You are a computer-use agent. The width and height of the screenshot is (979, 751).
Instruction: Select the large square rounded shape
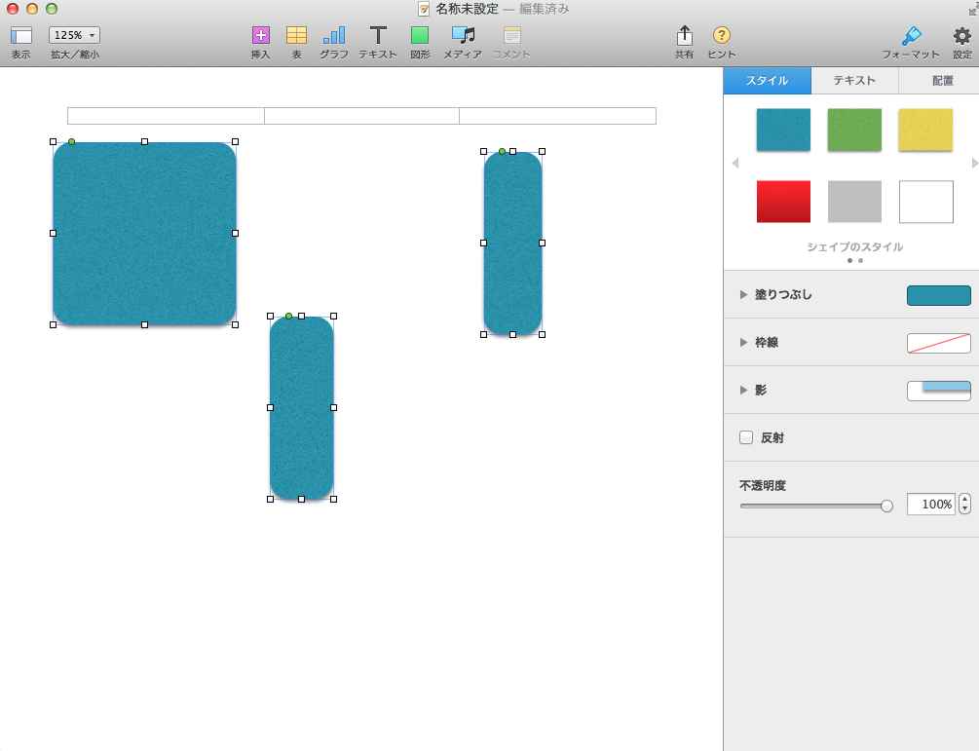(144, 234)
